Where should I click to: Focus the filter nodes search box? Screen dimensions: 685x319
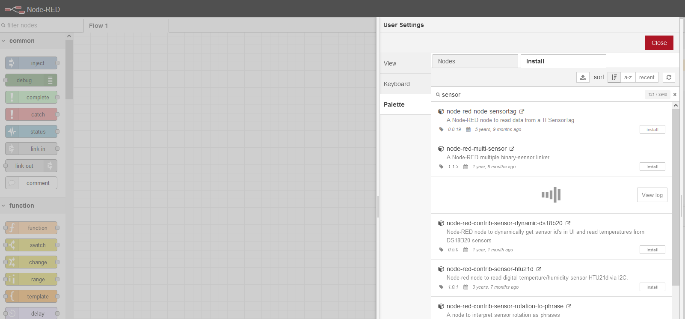(36, 25)
